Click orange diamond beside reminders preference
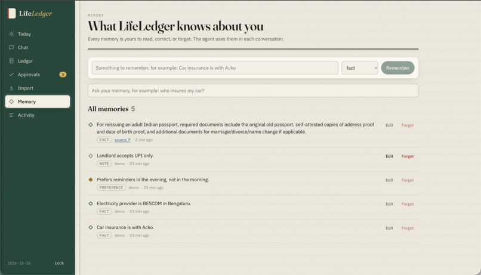This screenshot has width=481, height=275. coord(91,180)
